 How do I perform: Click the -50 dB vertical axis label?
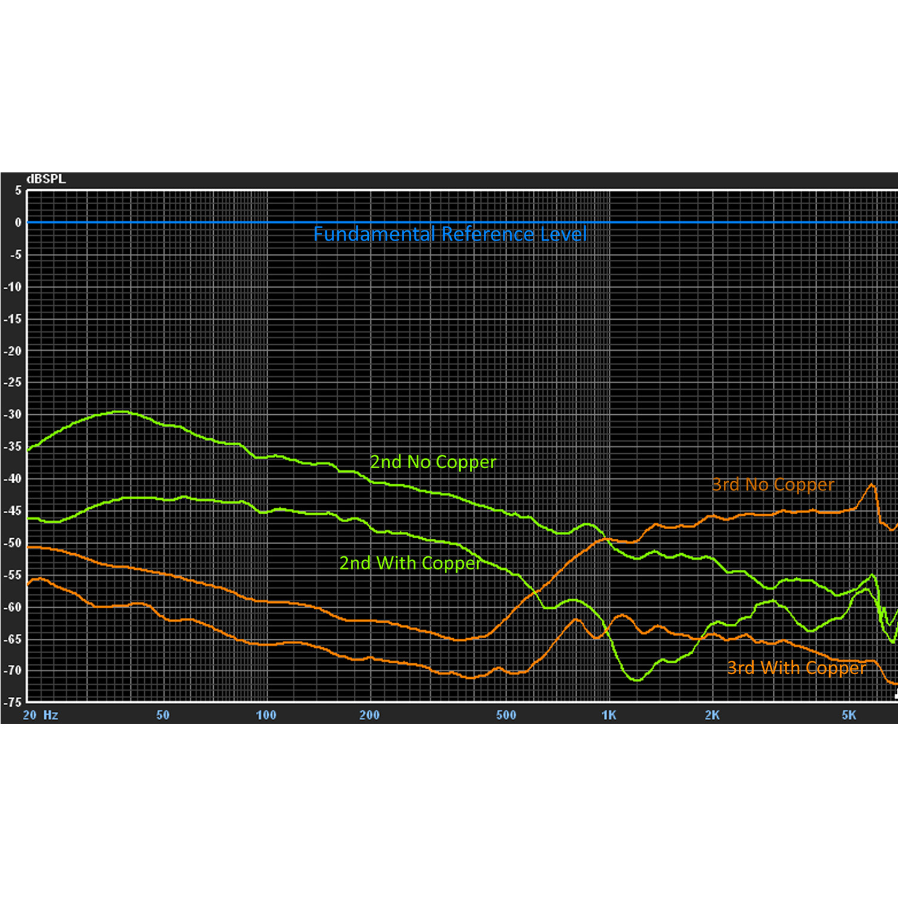[13, 543]
